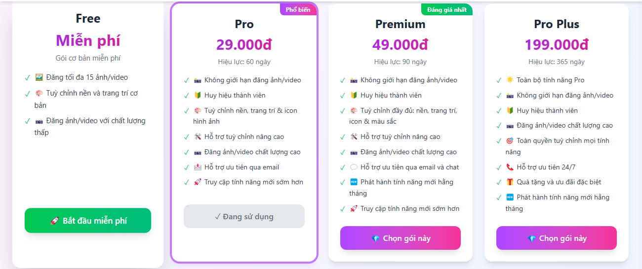Click the rocket icon in Pro's 'Truy cập tính năng mới sớm hơn'
This screenshot has height=269, width=642.
coord(198,182)
